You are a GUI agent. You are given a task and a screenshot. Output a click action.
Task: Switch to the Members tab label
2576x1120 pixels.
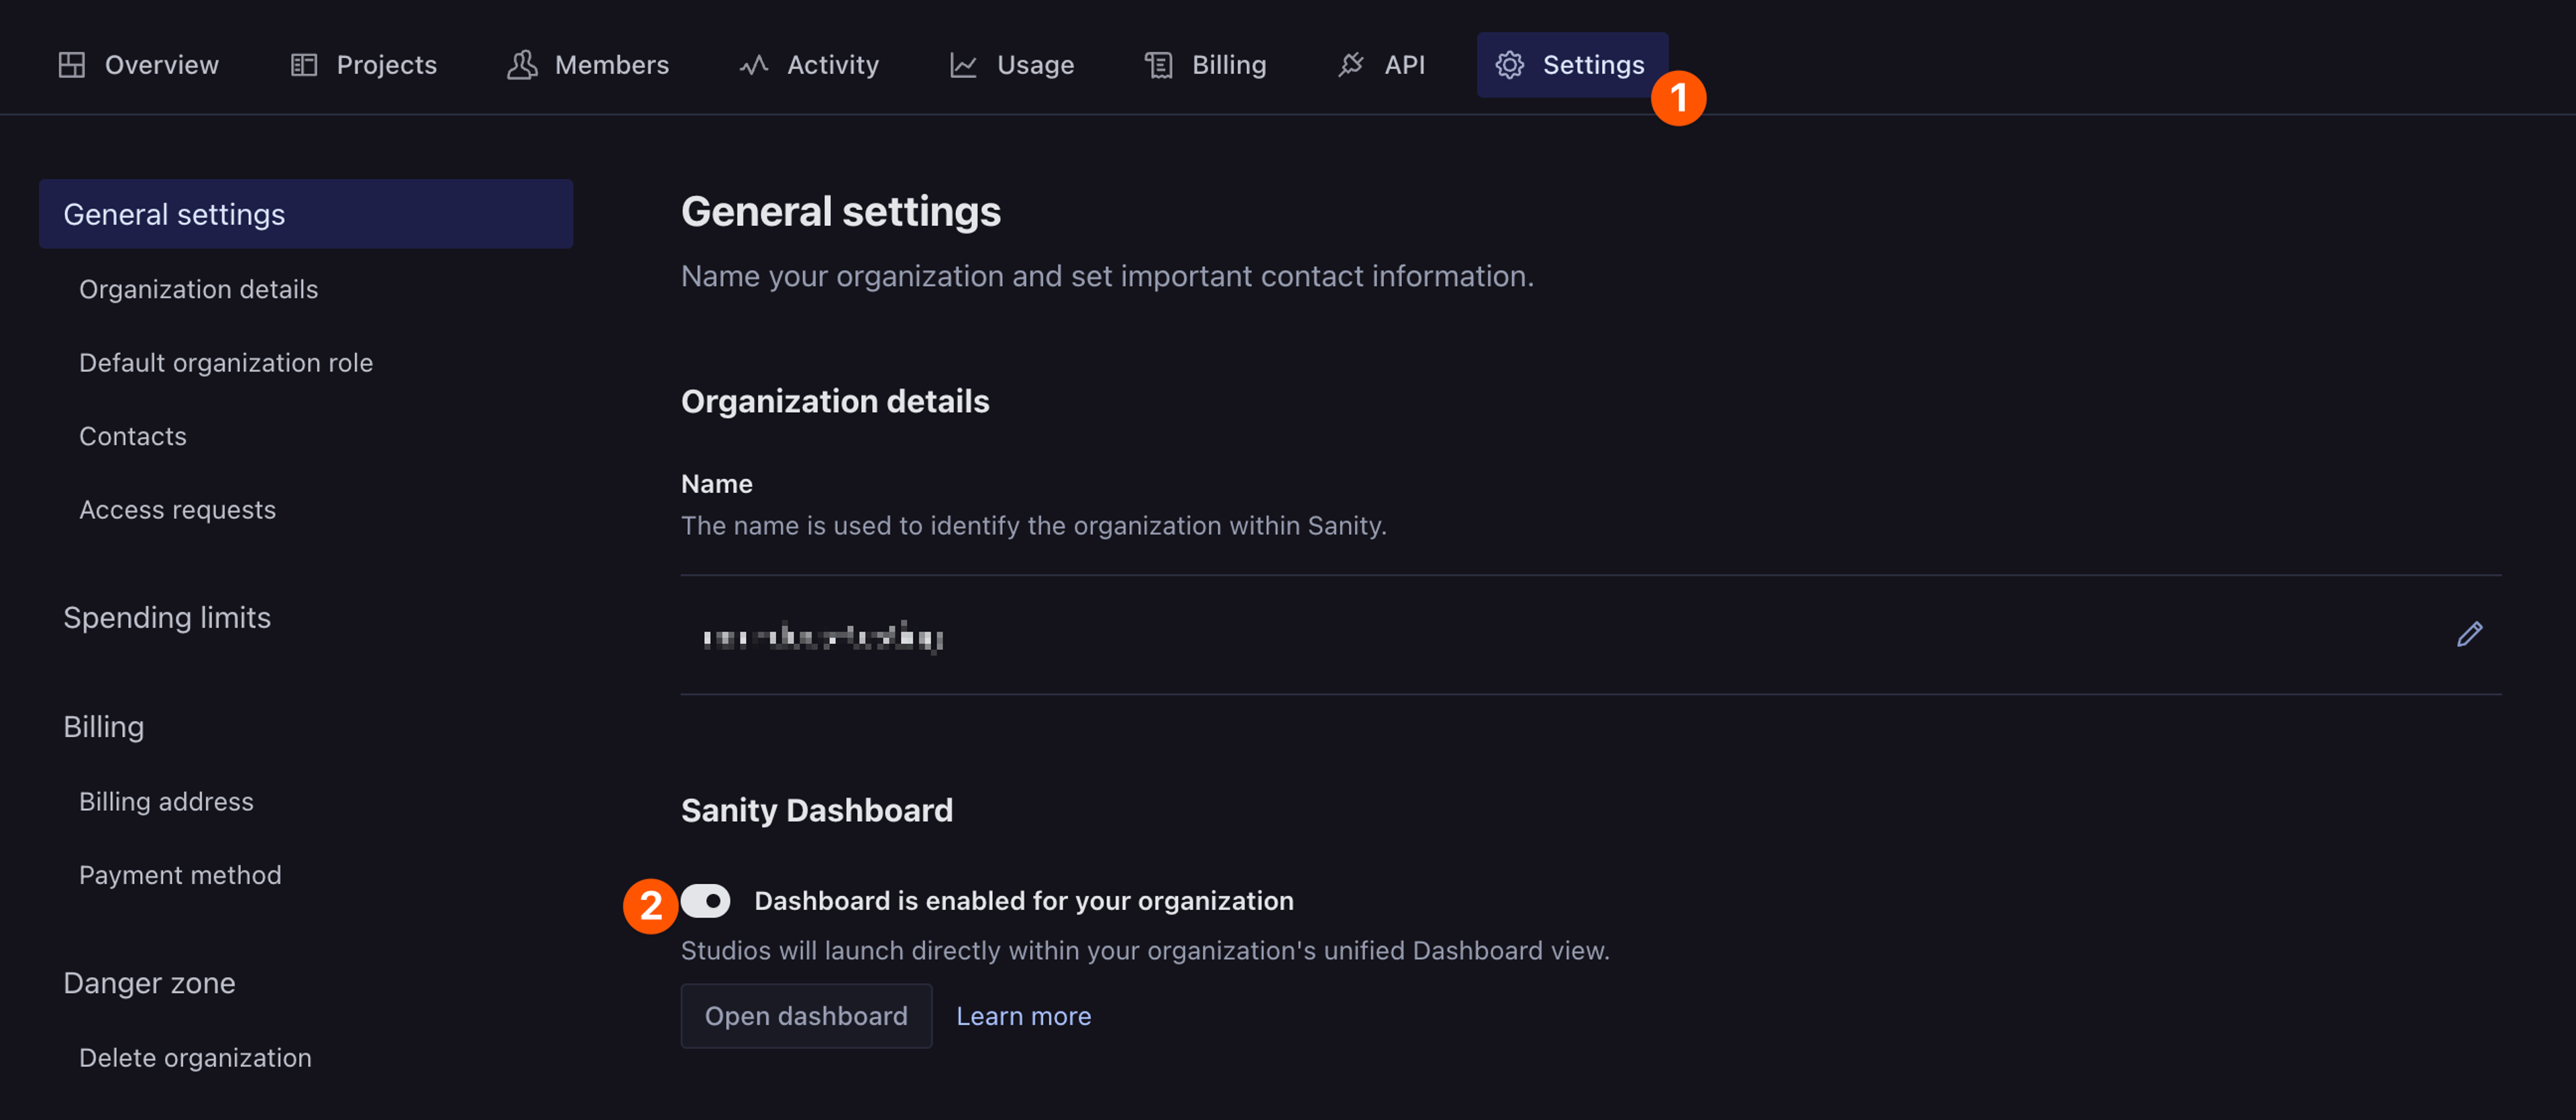click(611, 65)
